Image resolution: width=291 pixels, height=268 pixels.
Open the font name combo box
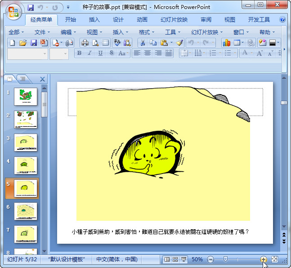[27, 54]
